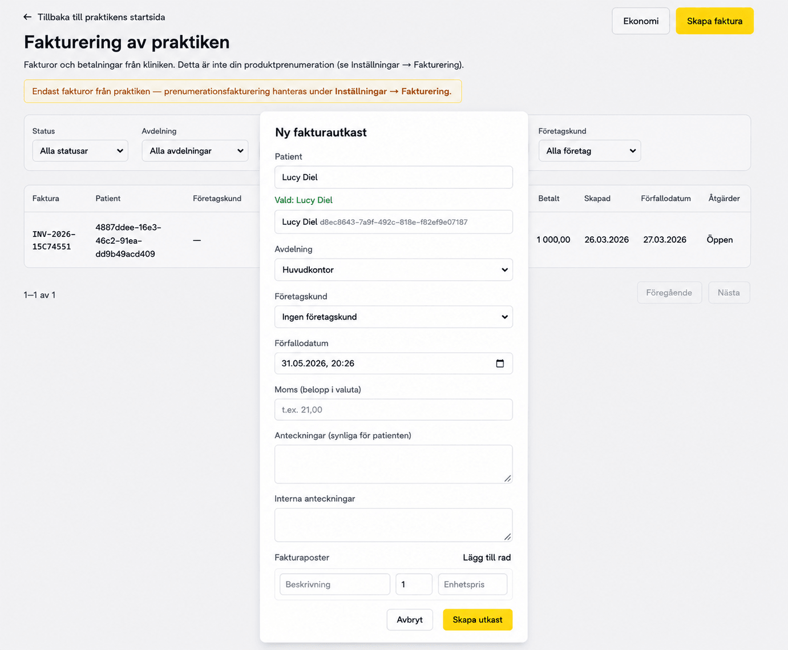Viewport: 788px width, 650px height.
Task: Click the Faktura column header
Action: pyautogui.click(x=46, y=199)
